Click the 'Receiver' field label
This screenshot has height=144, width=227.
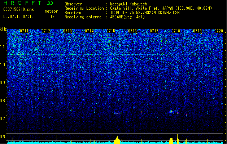73,13
